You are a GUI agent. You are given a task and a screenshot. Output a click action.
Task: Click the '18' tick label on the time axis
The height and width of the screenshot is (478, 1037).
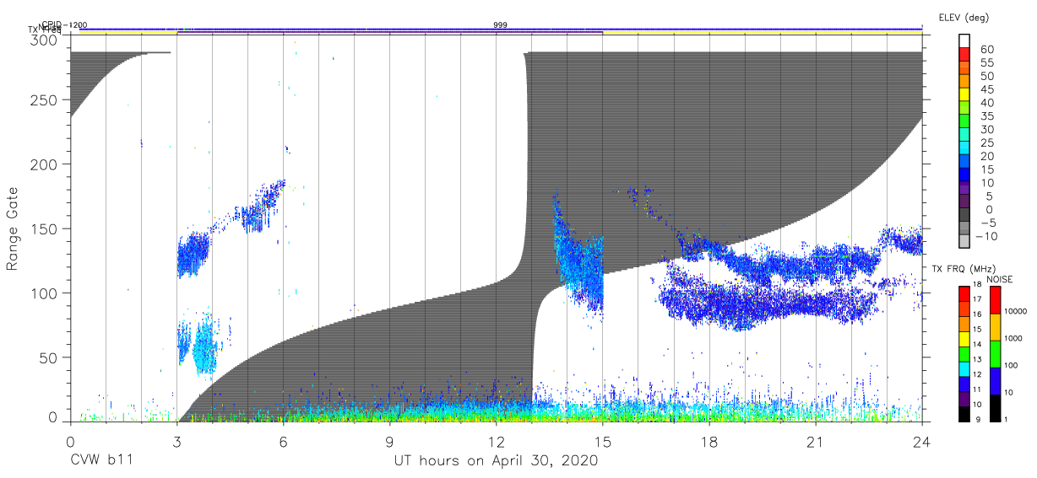(x=709, y=441)
